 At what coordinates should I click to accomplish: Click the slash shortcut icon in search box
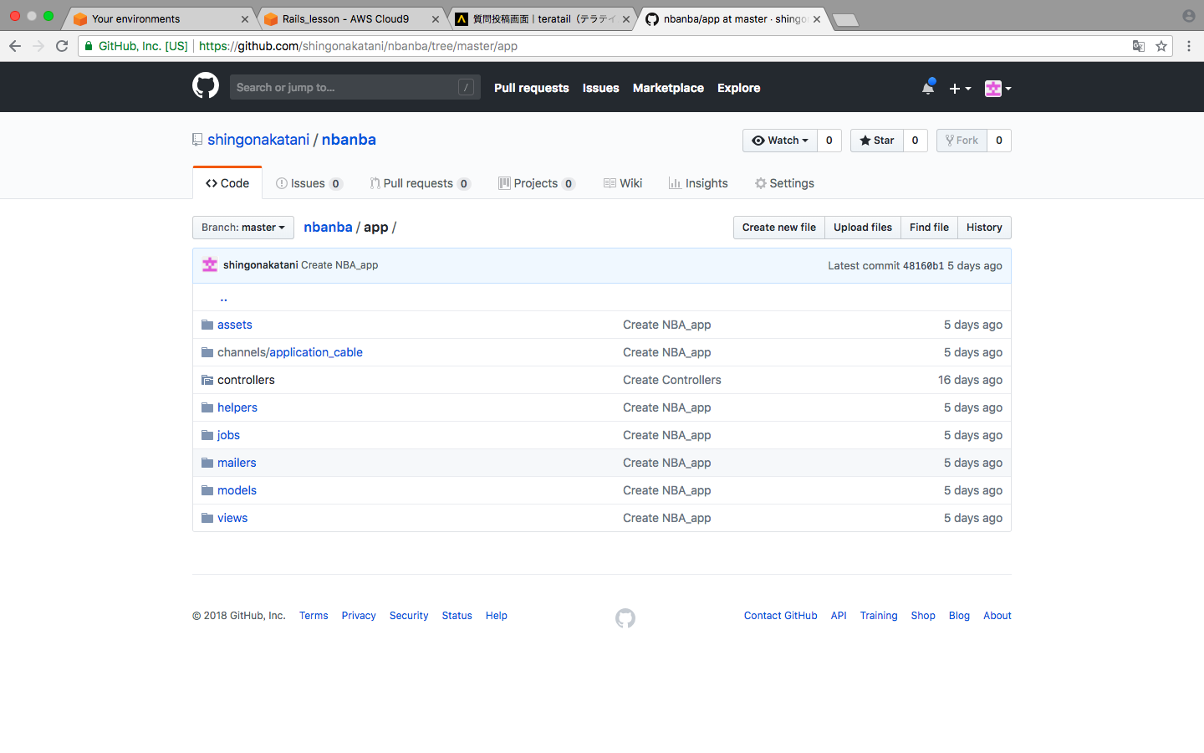click(467, 87)
